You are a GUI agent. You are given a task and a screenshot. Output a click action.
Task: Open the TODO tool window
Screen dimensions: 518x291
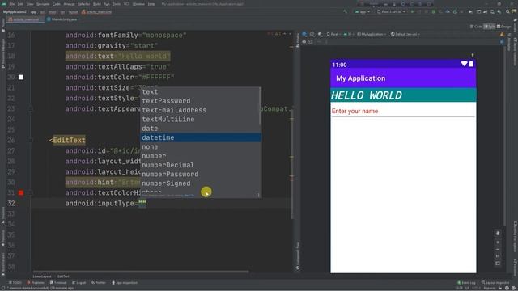point(15,283)
